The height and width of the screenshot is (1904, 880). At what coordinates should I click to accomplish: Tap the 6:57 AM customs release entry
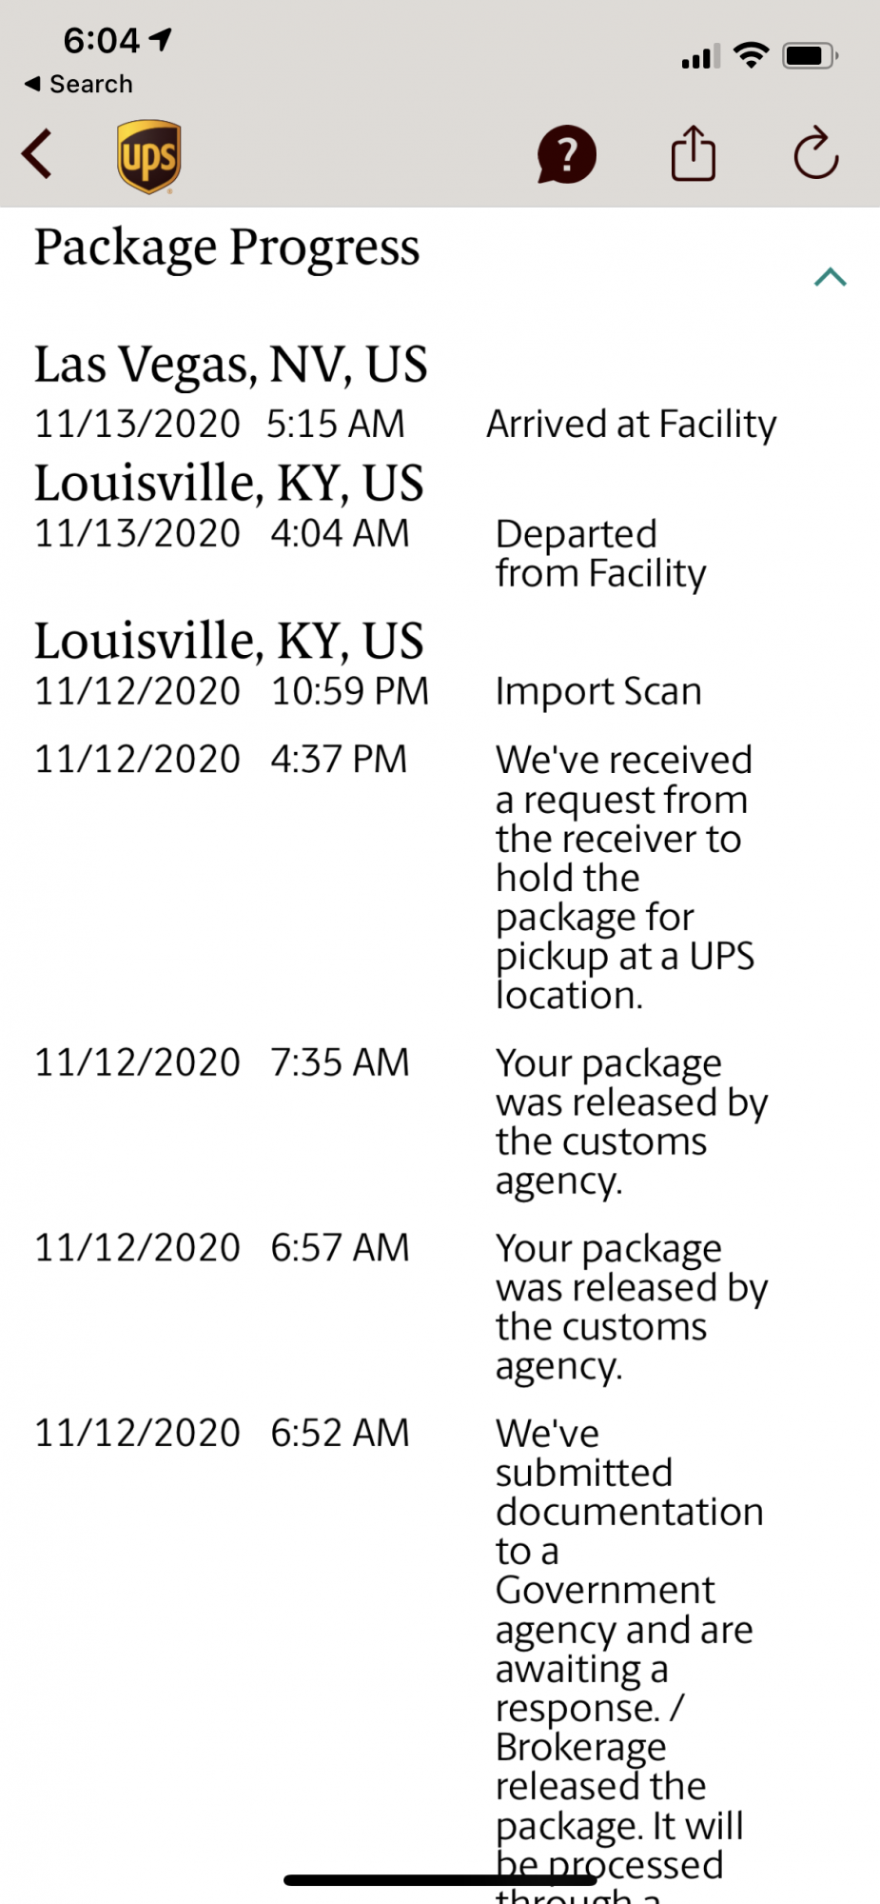click(631, 1306)
